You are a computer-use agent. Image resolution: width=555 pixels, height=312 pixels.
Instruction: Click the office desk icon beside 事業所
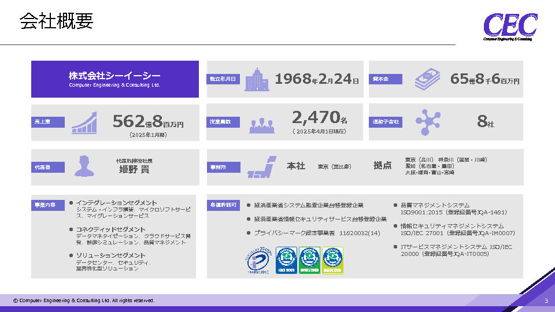260,166
